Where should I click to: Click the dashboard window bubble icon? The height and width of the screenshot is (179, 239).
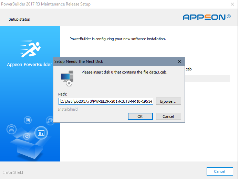(41, 132)
